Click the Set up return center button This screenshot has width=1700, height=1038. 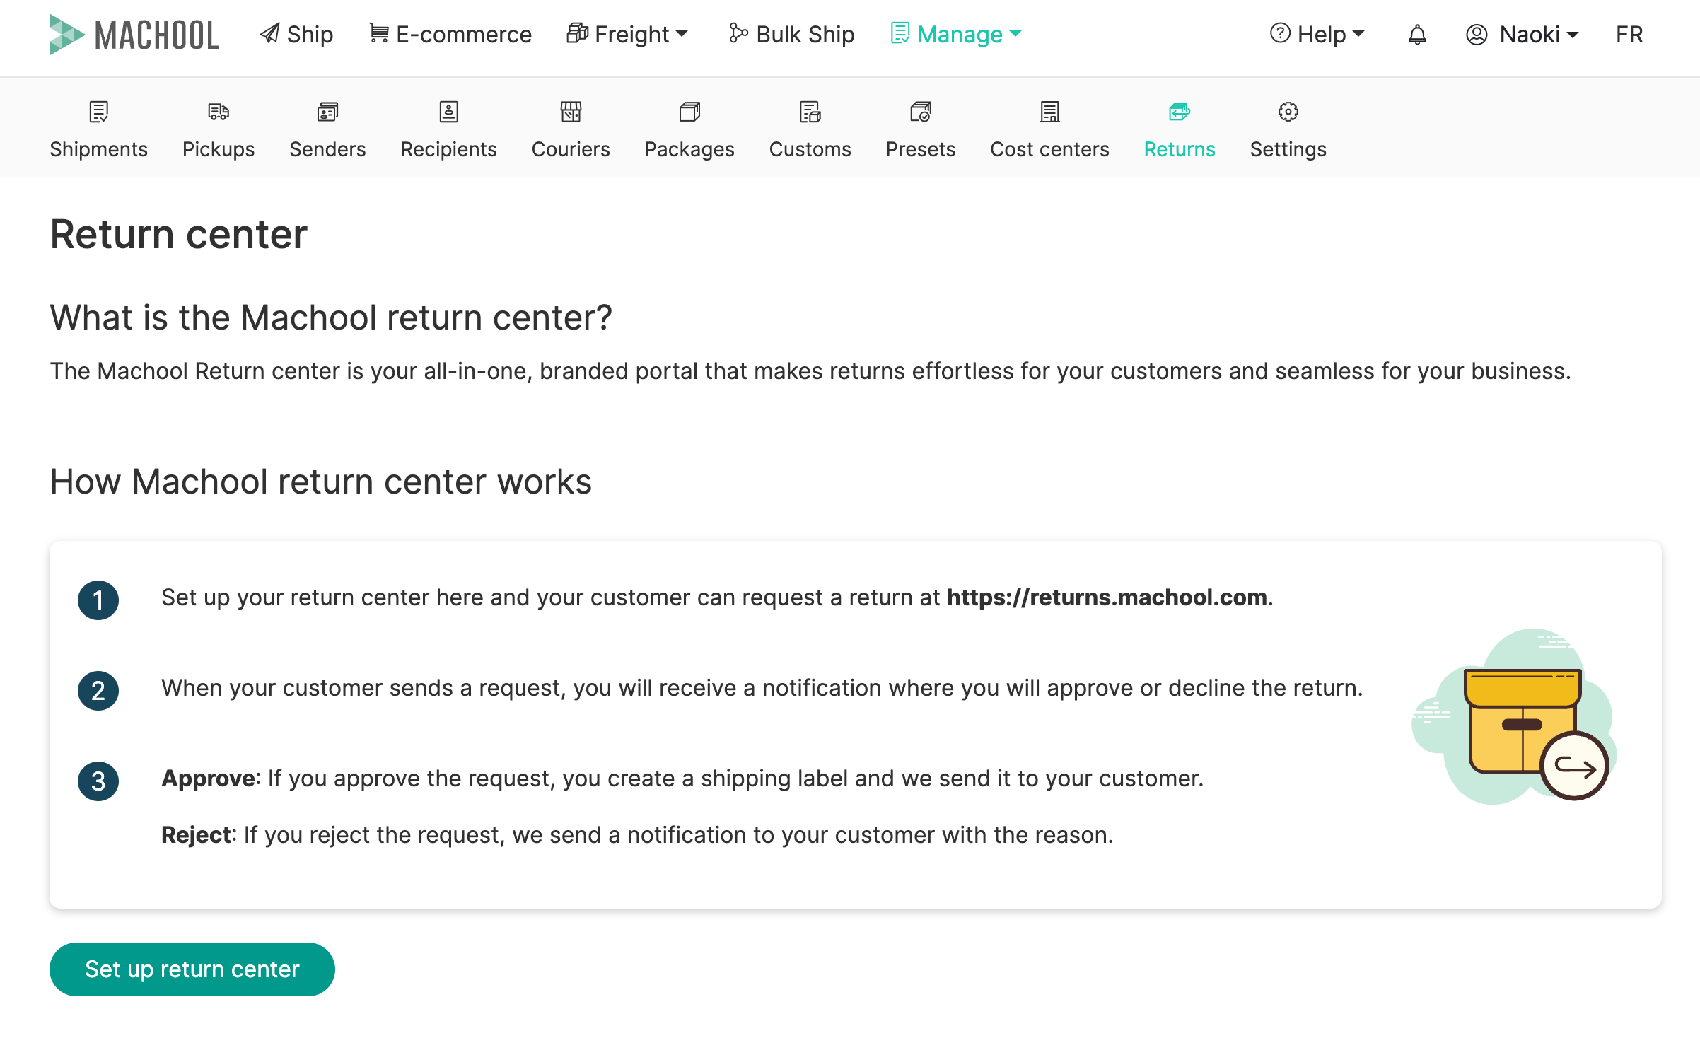click(192, 969)
